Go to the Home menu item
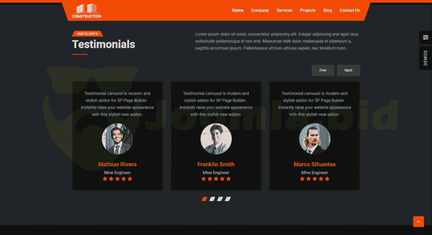 coord(237,11)
